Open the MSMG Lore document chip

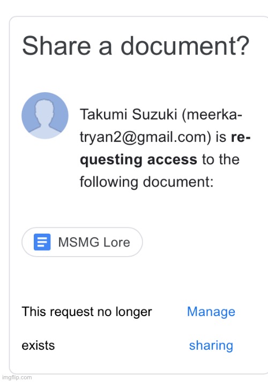click(82, 242)
